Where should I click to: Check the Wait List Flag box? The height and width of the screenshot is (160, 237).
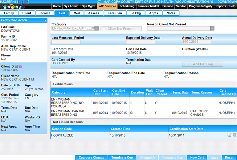[x=186, y=64]
